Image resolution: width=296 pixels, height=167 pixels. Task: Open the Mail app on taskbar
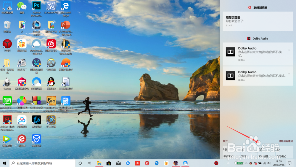coord(118,163)
